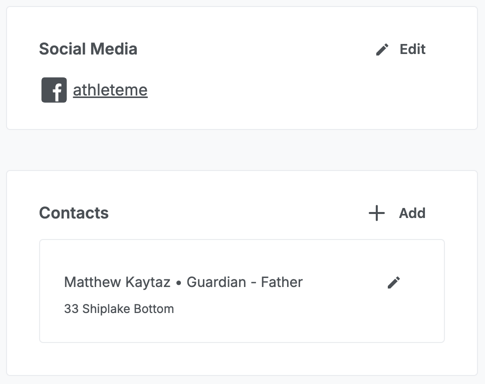Image resolution: width=485 pixels, height=384 pixels.
Task: Click the Add label to add contact
Action: coord(412,213)
